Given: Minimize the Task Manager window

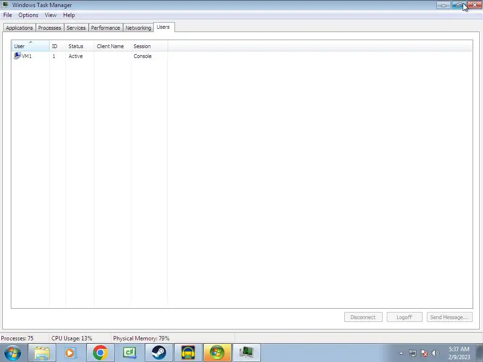Looking at the screenshot, I should [x=443, y=5].
